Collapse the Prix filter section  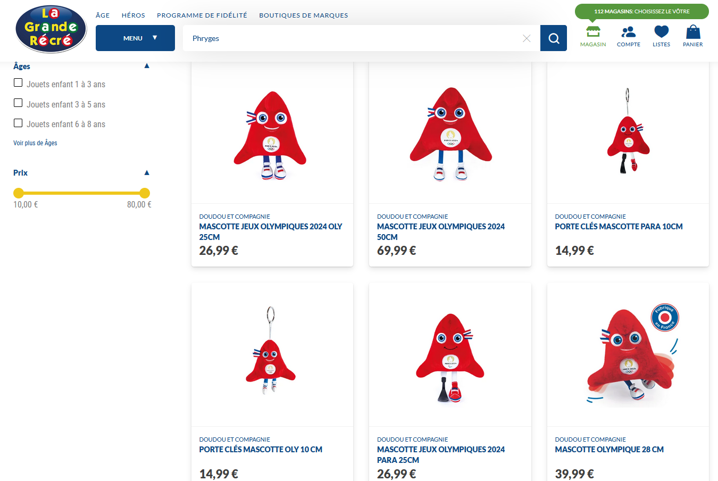pyautogui.click(x=147, y=173)
